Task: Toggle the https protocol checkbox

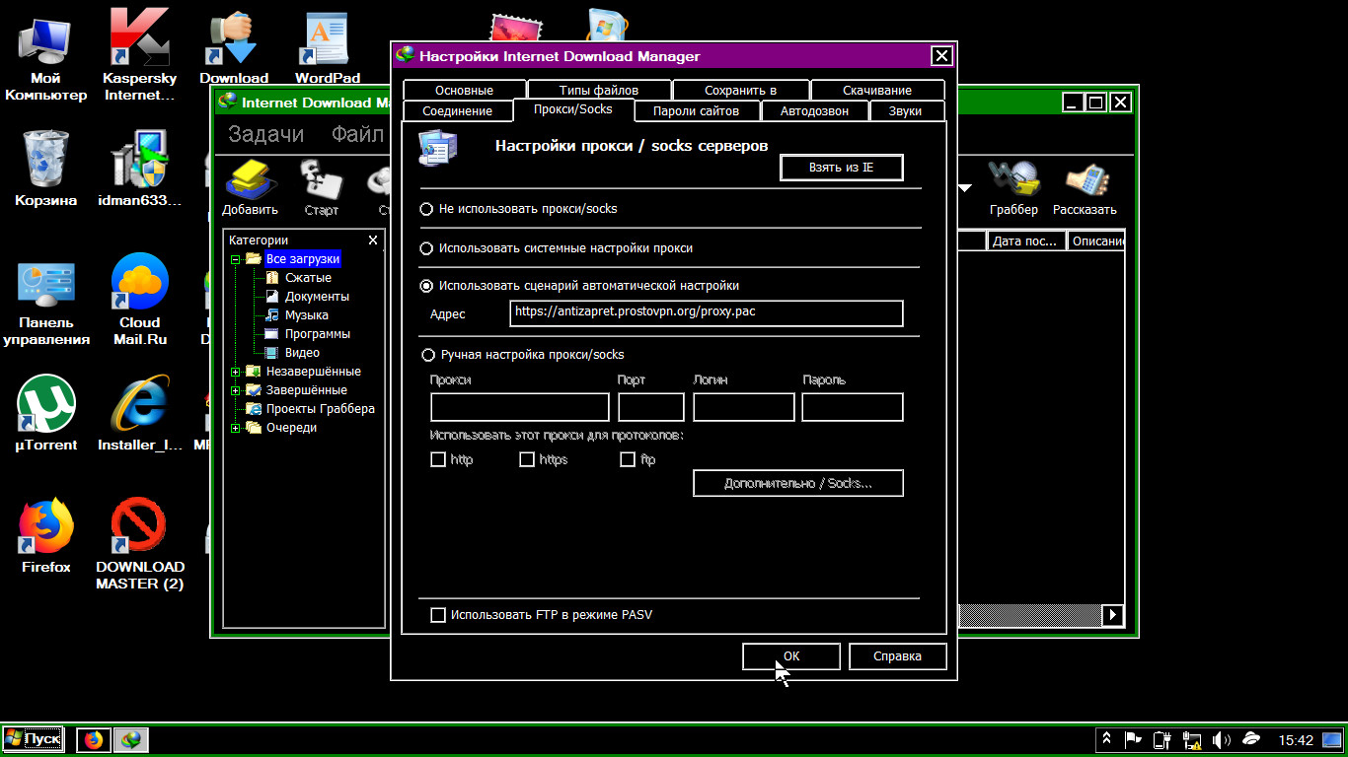Action: pyautogui.click(x=527, y=459)
